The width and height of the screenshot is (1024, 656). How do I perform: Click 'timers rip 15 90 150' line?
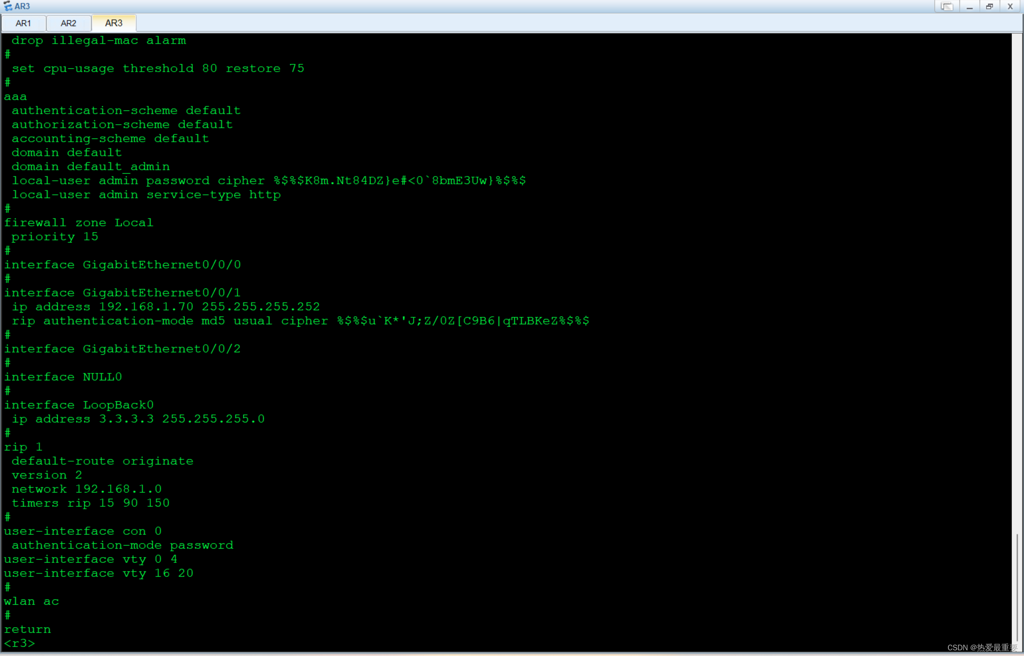point(91,503)
